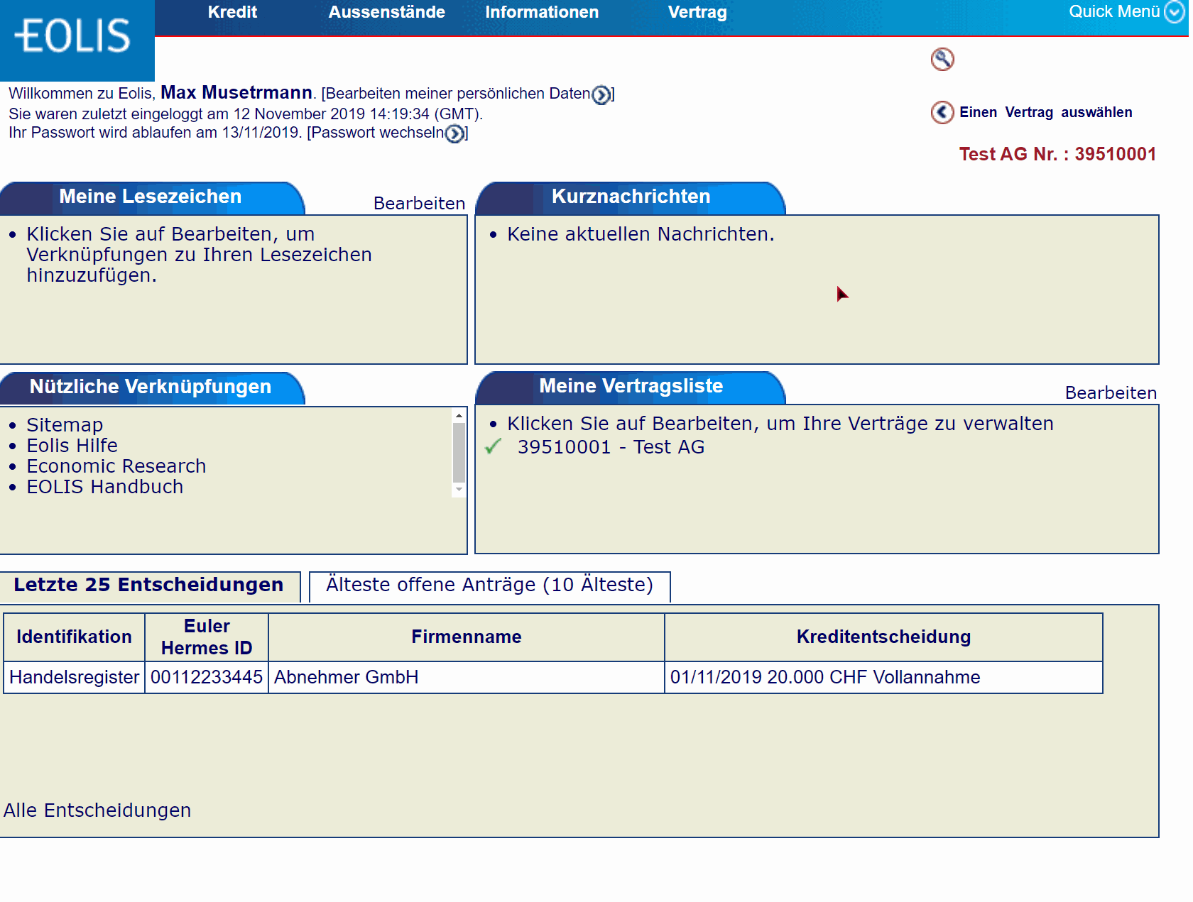Open the Informationen menu

(541, 12)
